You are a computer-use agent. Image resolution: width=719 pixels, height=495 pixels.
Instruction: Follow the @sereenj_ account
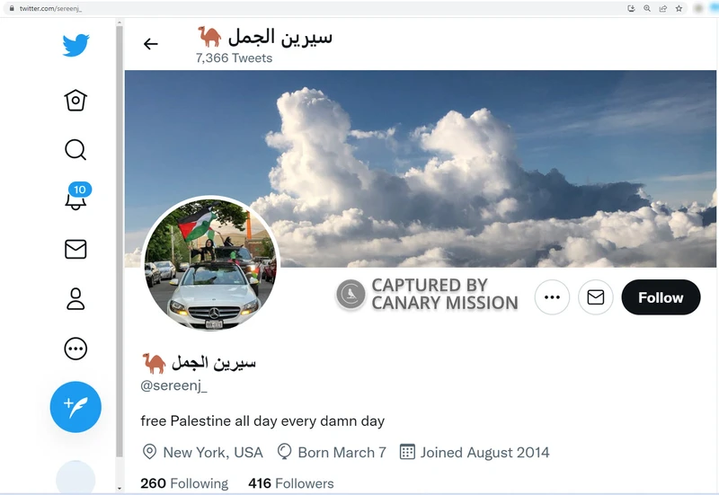tap(661, 297)
